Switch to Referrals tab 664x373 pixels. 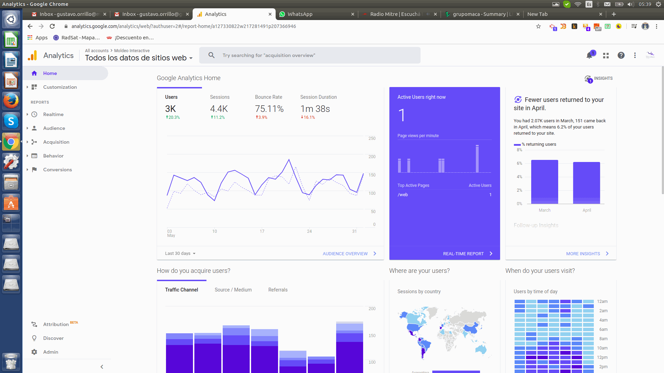point(278,290)
